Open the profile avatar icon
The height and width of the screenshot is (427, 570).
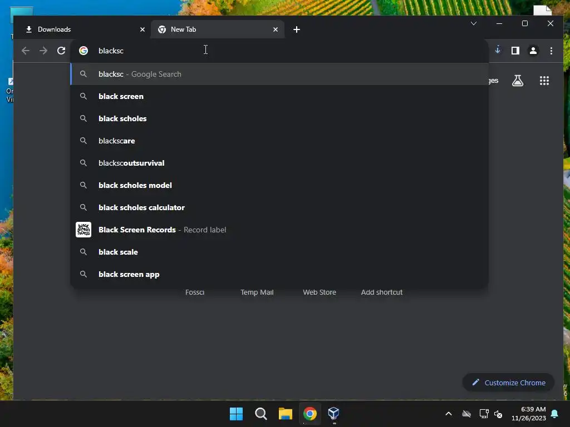[x=533, y=51]
